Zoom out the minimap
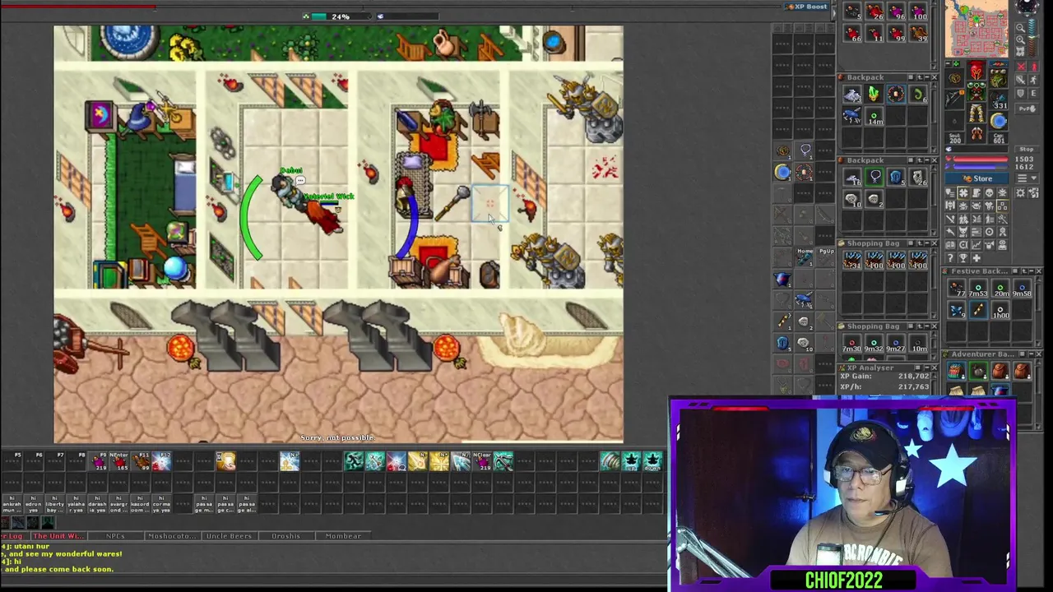The height and width of the screenshot is (592, 1053). (1020, 27)
